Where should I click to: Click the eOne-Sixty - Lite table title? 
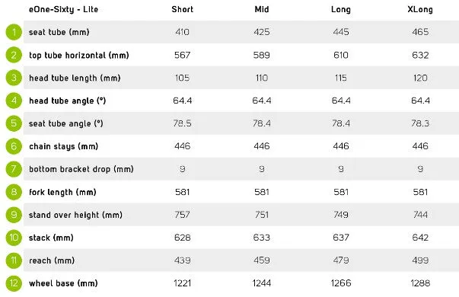point(63,10)
